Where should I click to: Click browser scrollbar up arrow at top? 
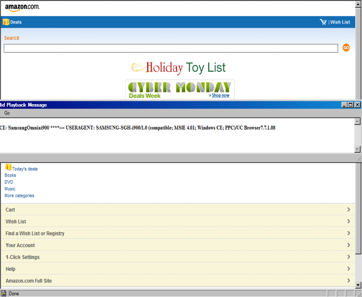(358, 4)
